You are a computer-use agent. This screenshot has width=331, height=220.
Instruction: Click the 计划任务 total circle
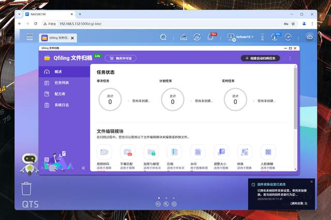tap(173, 99)
